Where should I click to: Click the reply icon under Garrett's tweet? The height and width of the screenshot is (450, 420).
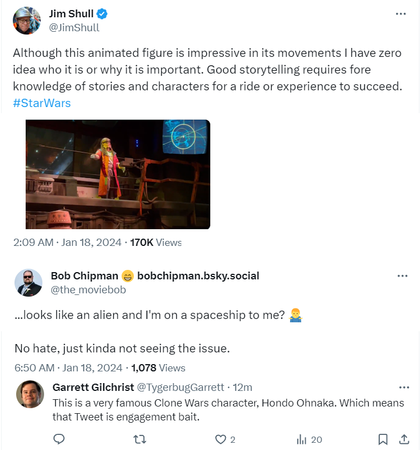point(59,439)
